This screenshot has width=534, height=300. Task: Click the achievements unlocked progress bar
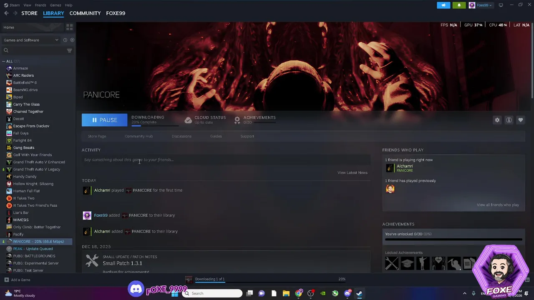(453, 240)
